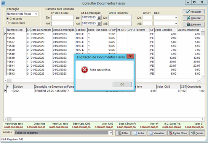Open the Tipo Até dropdown

point(176,24)
